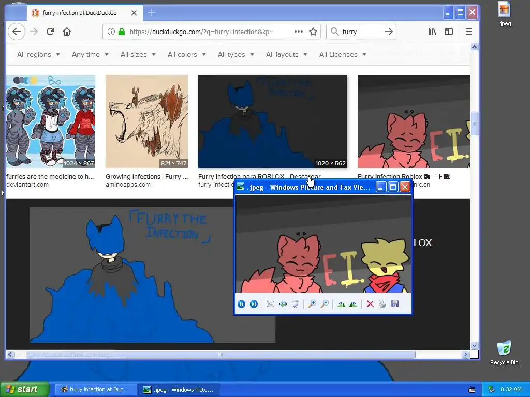
Task: Select Best Fit in Picture Viewer toolbar
Action: (x=270, y=304)
